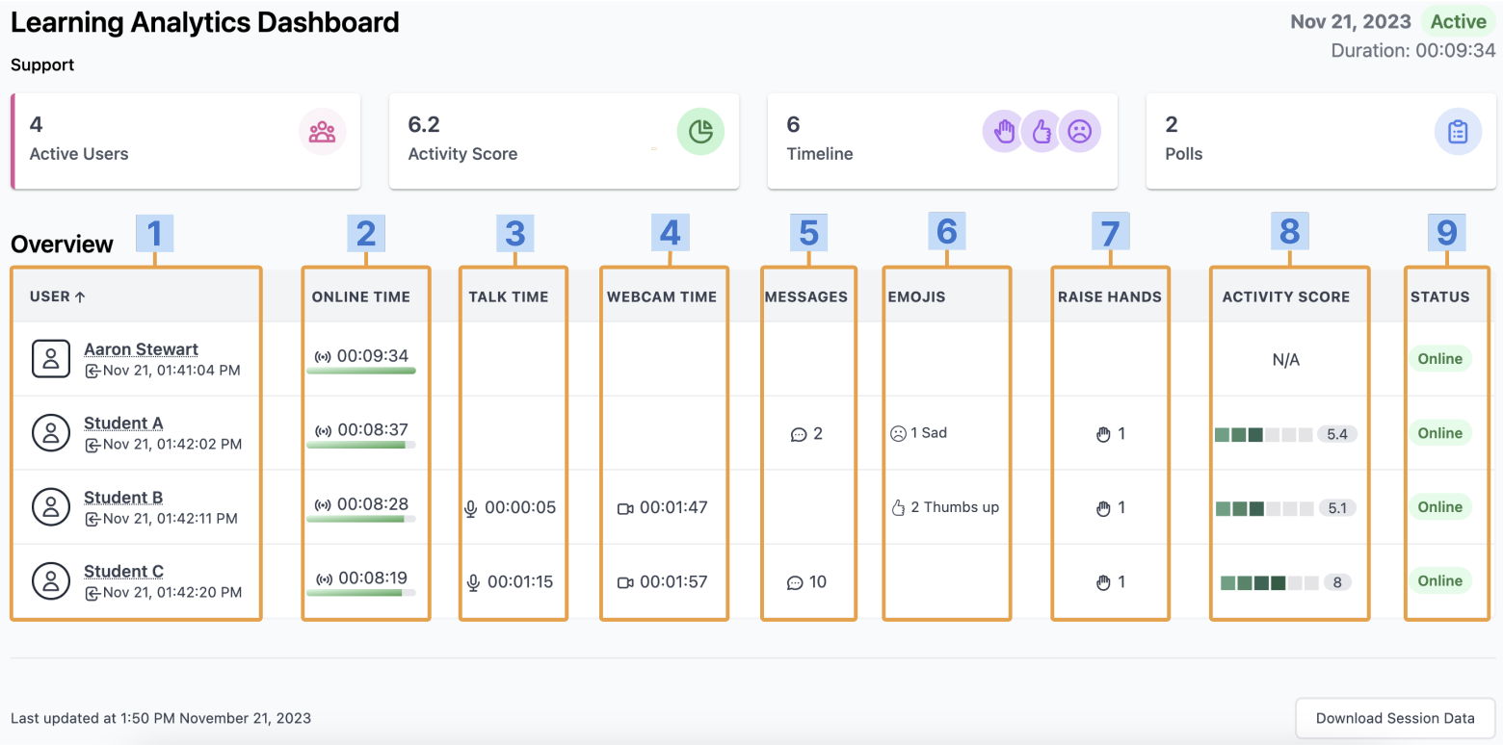
Task: Click the Active session status badge
Action: point(1458,22)
